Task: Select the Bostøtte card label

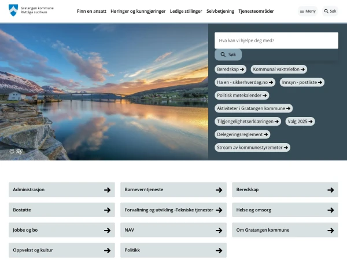Action: (22, 210)
